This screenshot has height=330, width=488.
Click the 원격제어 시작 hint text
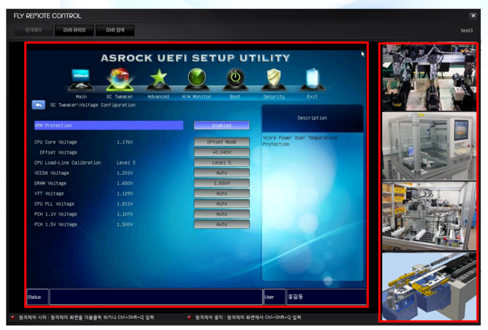click(86, 317)
